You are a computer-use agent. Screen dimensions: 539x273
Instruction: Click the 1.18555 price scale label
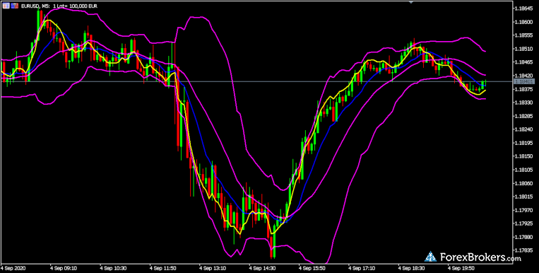point(524,35)
